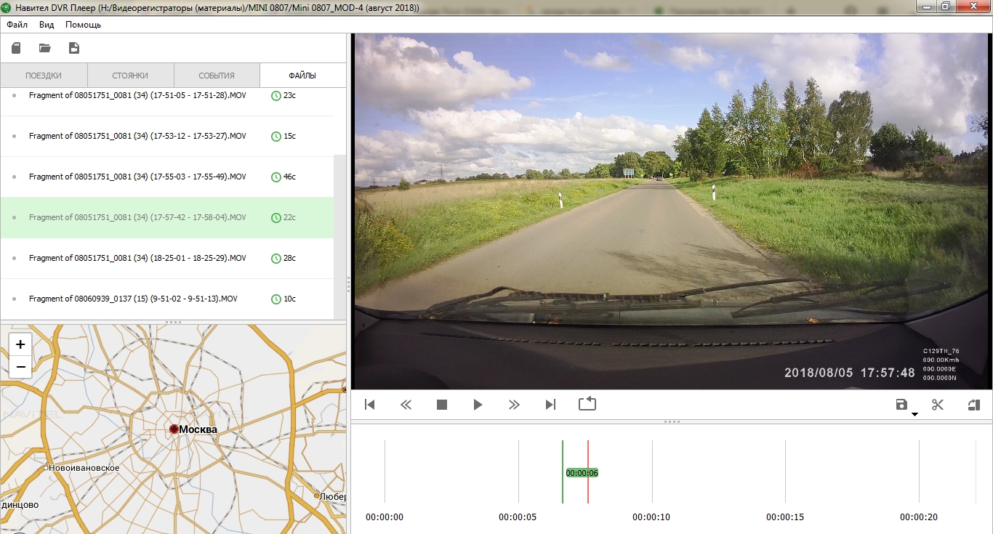Viewport: 993px width, 534px height.
Task: Click the export share icon
Action: (974, 405)
